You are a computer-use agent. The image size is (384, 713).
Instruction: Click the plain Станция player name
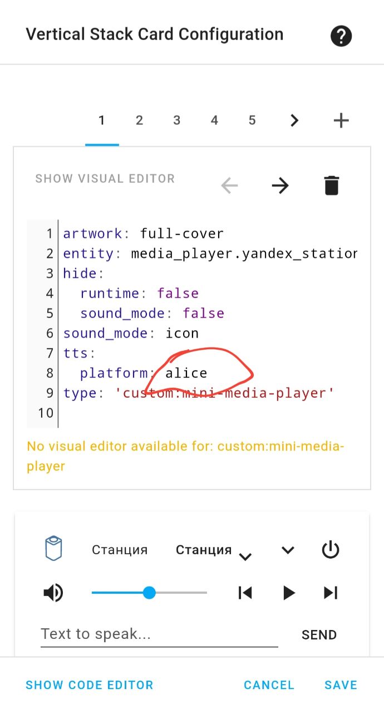120,550
